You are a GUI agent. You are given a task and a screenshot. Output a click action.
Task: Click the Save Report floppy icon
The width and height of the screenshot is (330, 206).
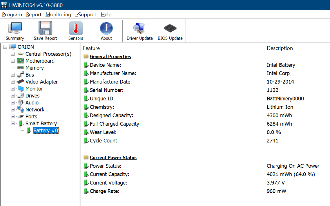(x=45, y=28)
